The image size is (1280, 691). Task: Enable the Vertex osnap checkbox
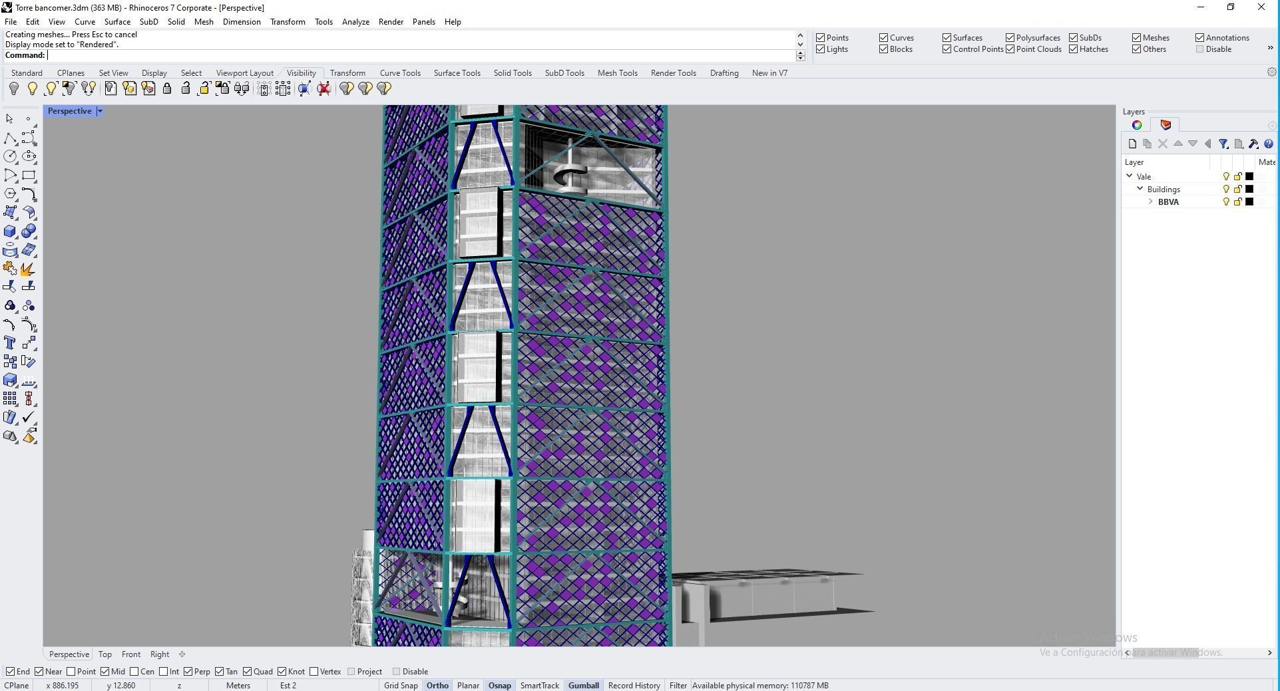tap(314, 672)
